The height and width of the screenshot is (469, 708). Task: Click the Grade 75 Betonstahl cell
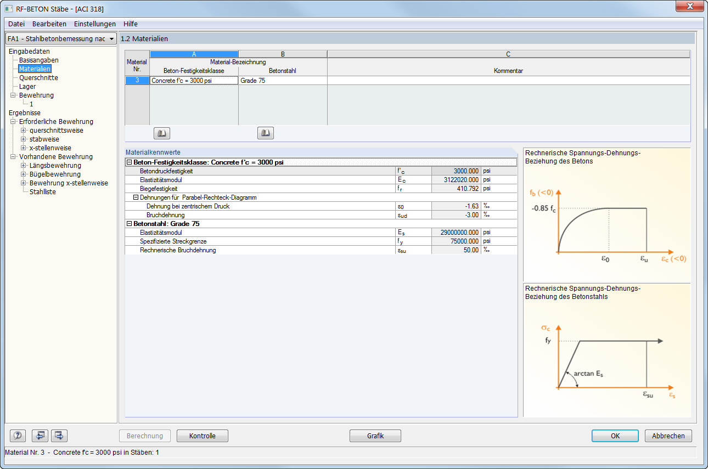[283, 81]
